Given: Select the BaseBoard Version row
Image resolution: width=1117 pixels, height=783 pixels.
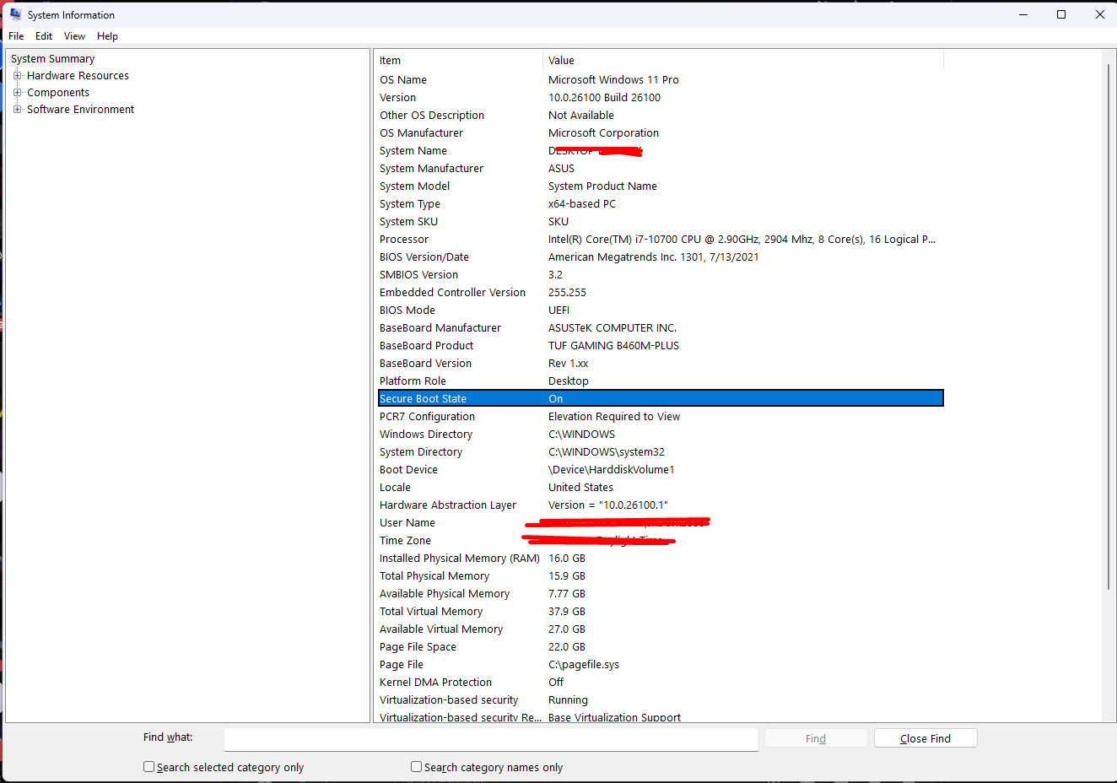Looking at the screenshot, I should [x=661, y=363].
